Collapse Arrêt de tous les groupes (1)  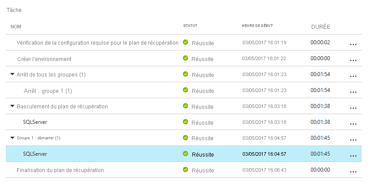point(12,74)
